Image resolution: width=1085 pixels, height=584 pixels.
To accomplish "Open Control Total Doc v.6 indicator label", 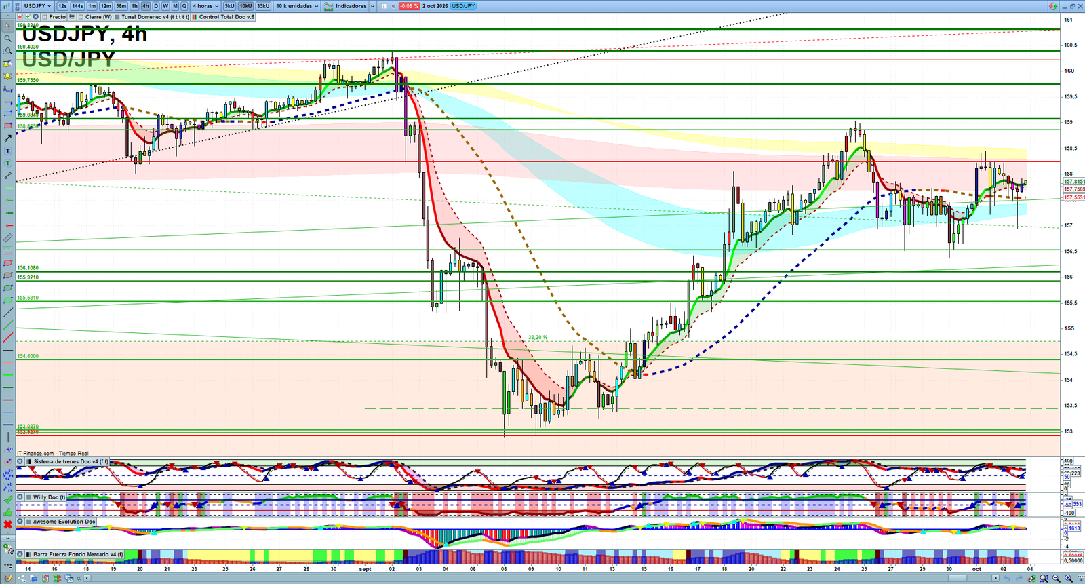I will (x=223, y=17).
